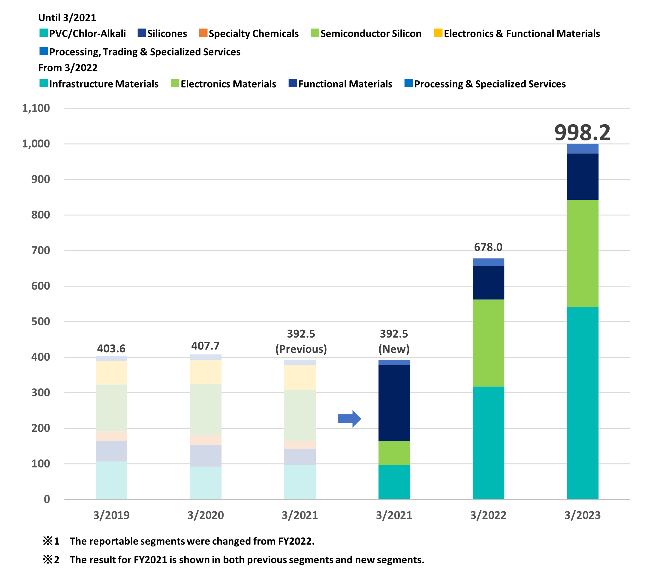This screenshot has width=645, height=577.
Task: Click the 'Electronics Materials' legend label
Action: pyautogui.click(x=228, y=84)
